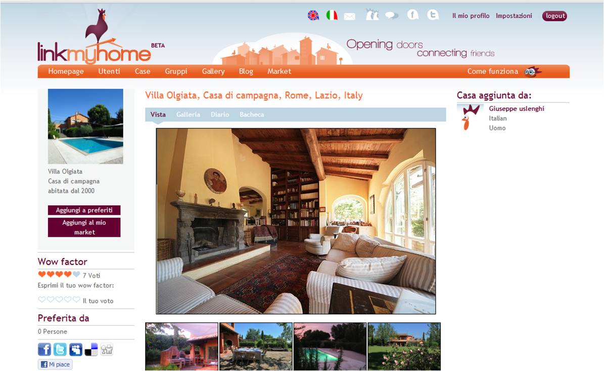Open the Galleria tab
Image resolution: width=604 pixels, height=371 pixels.
[x=188, y=114]
